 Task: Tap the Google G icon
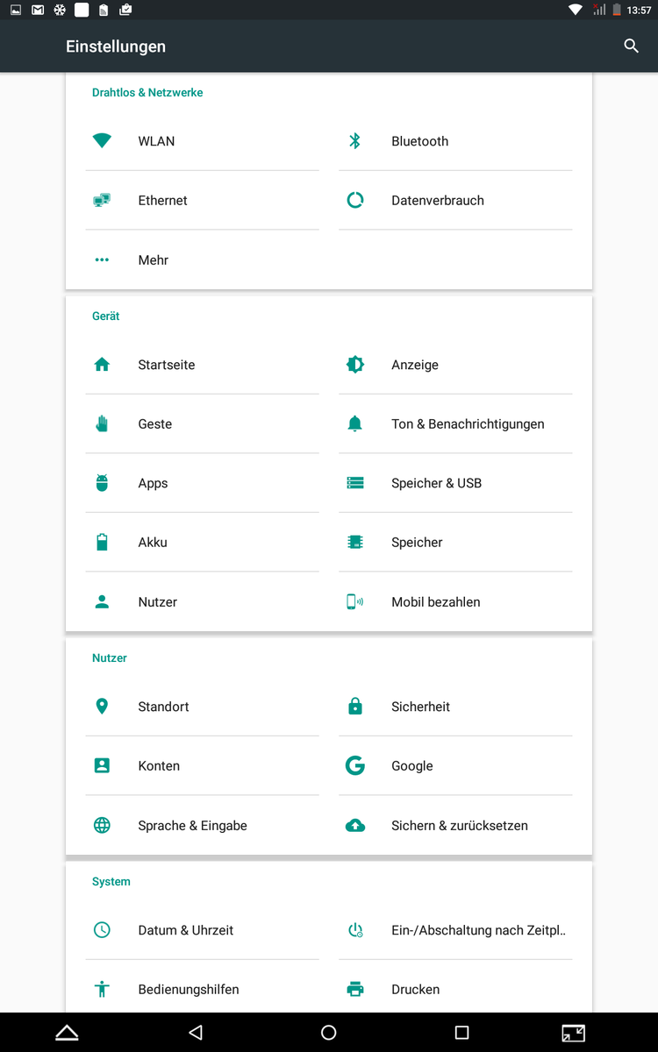click(355, 766)
